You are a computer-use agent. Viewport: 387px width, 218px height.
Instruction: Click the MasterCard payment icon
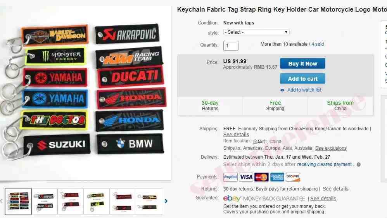261,177
